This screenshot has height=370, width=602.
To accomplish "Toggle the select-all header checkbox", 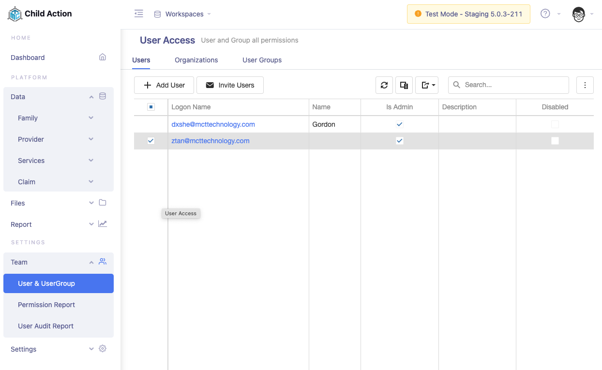I will tap(151, 107).
